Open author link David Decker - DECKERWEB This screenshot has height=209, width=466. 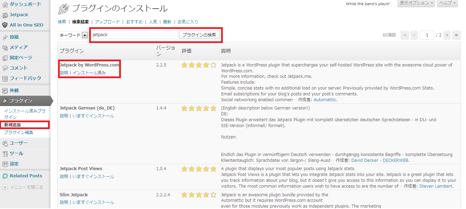[380, 160]
